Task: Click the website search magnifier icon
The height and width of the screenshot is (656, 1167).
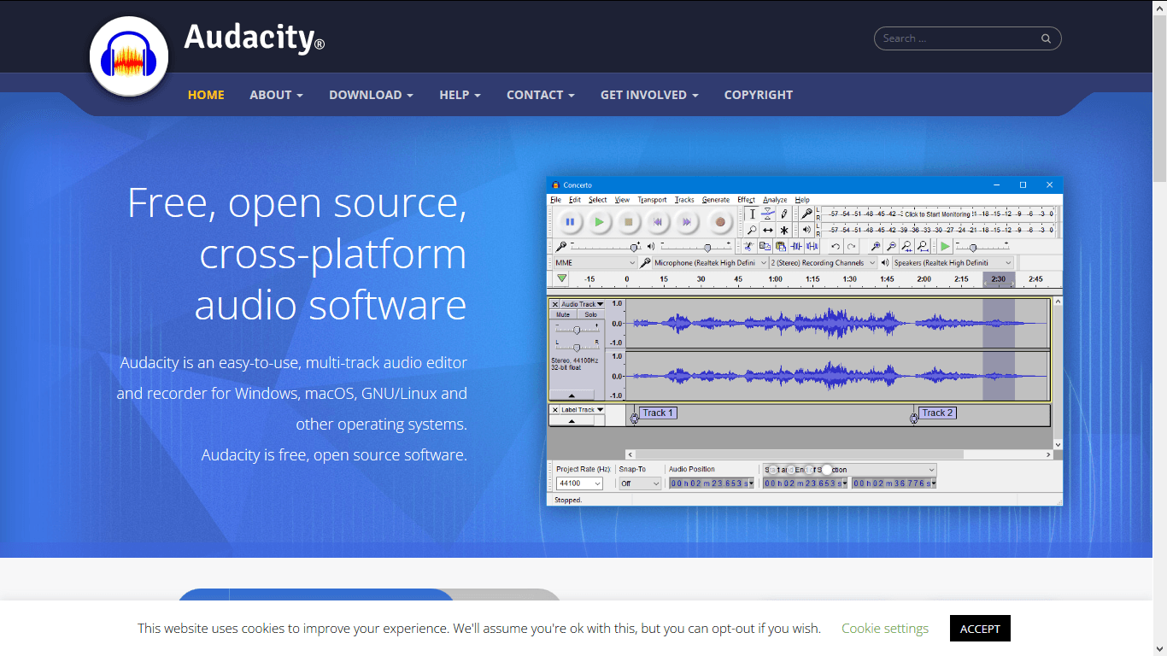Action: pos(1046,38)
